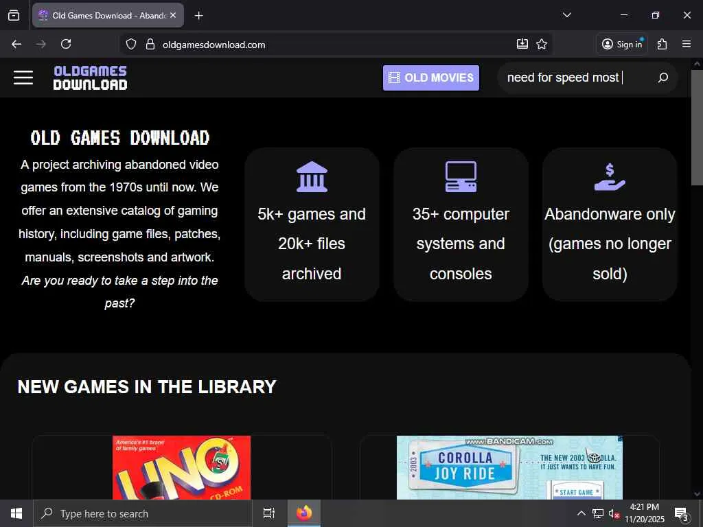Click the Firefox taskbar icon
Screen dimensions: 703x527
[x=304, y=513]
